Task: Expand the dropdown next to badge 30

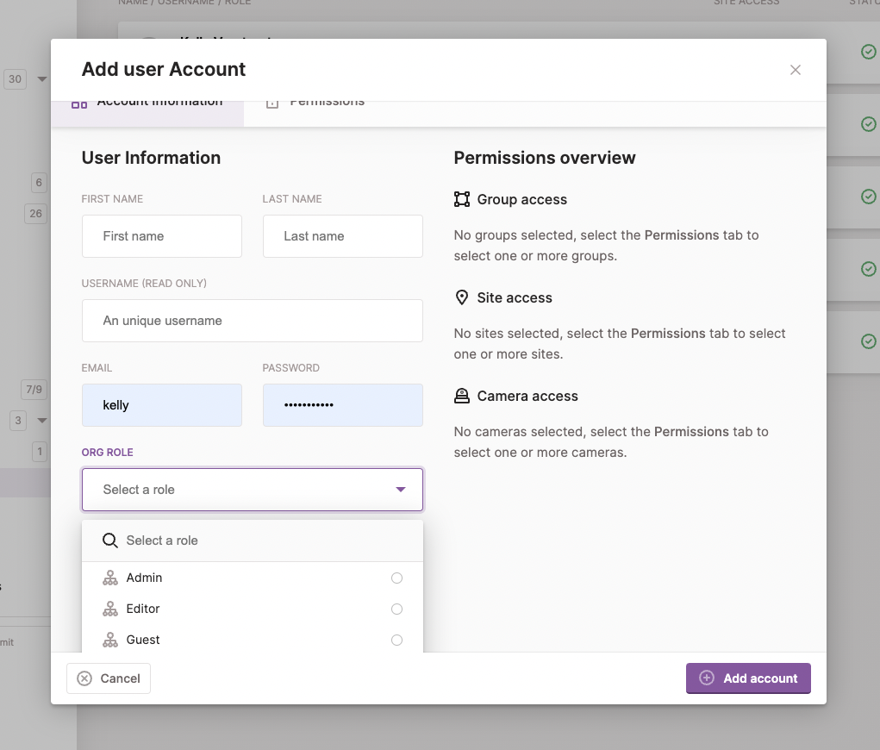Action: pos(42,79)
